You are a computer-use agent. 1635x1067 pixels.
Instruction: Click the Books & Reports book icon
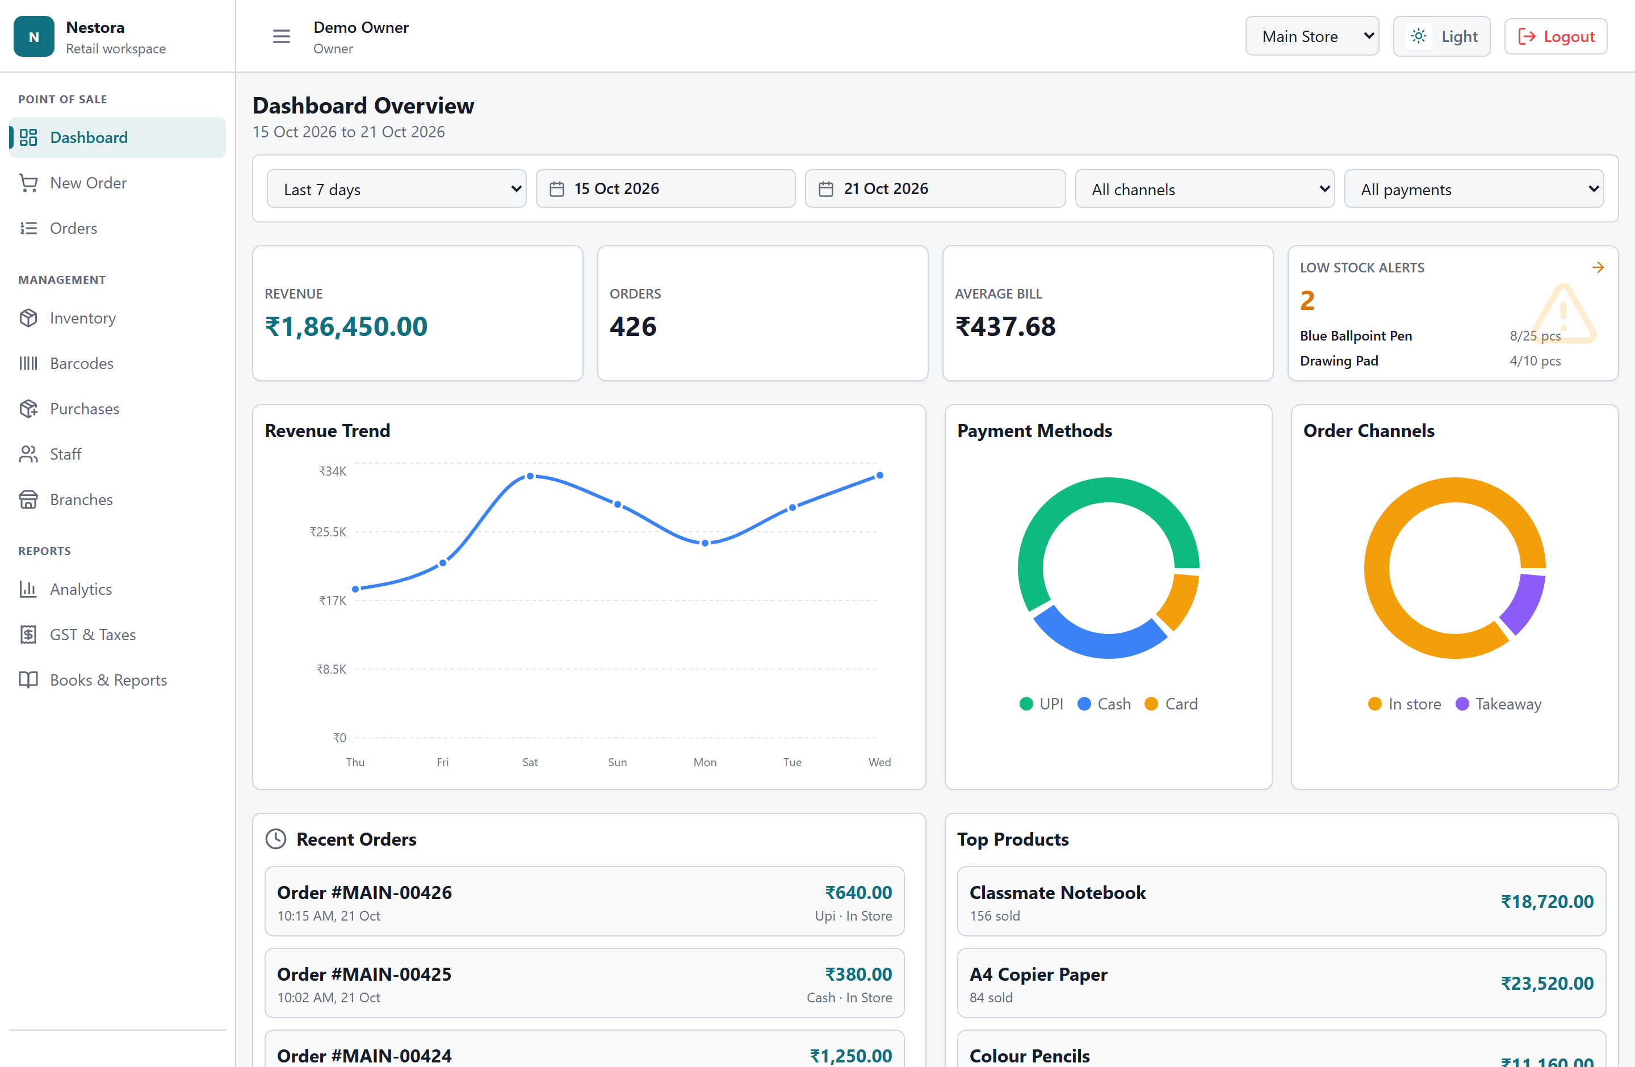[28, 680]
